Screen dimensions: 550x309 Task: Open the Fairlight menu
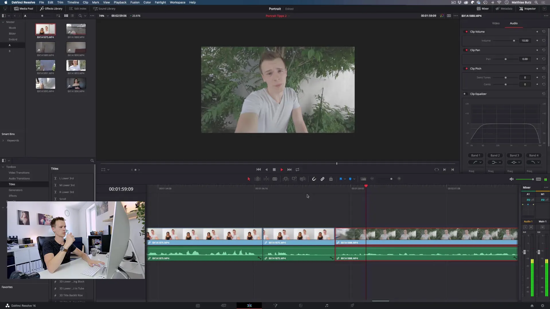pos(160,2)
